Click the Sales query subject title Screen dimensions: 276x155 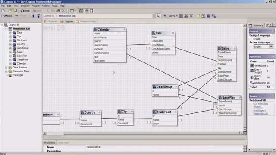(x=225, y=48)
